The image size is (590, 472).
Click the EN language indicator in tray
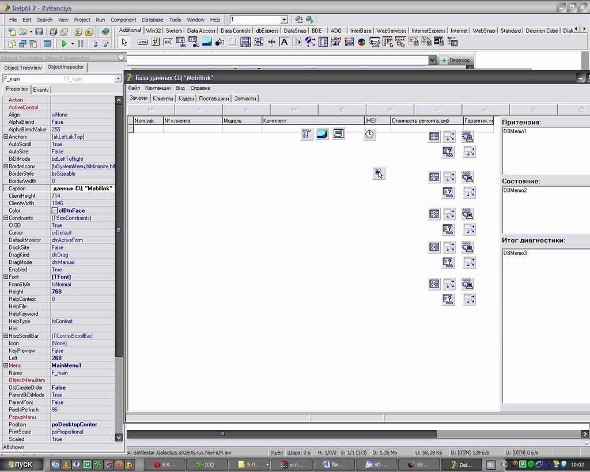coord(491,465)
